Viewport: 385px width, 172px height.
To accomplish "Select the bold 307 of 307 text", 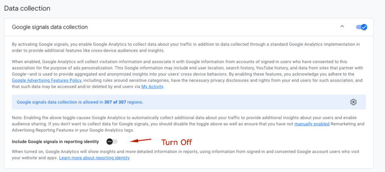I will 115,102.
